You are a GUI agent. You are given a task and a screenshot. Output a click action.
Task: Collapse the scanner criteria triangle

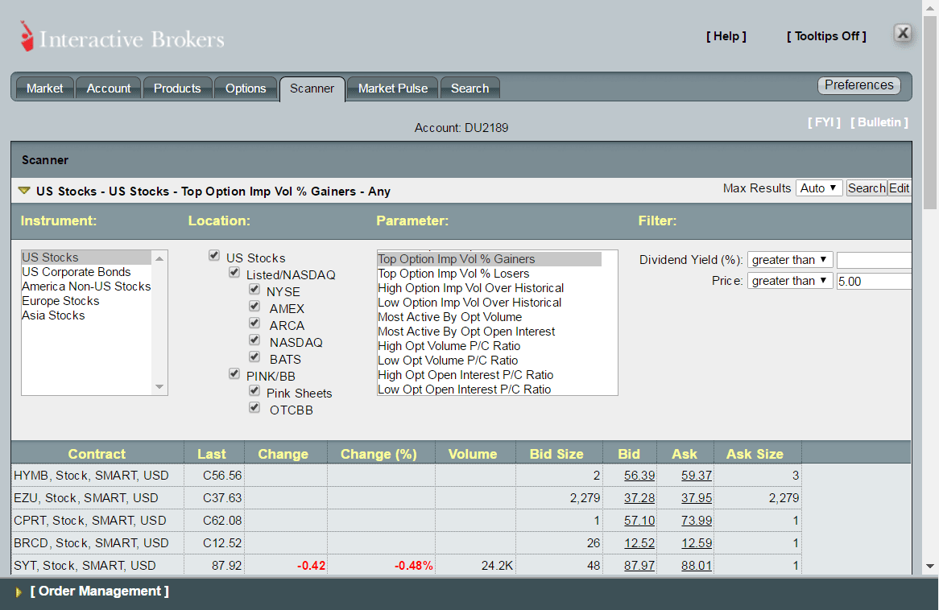pyautogui.click(x=24, y=191)
